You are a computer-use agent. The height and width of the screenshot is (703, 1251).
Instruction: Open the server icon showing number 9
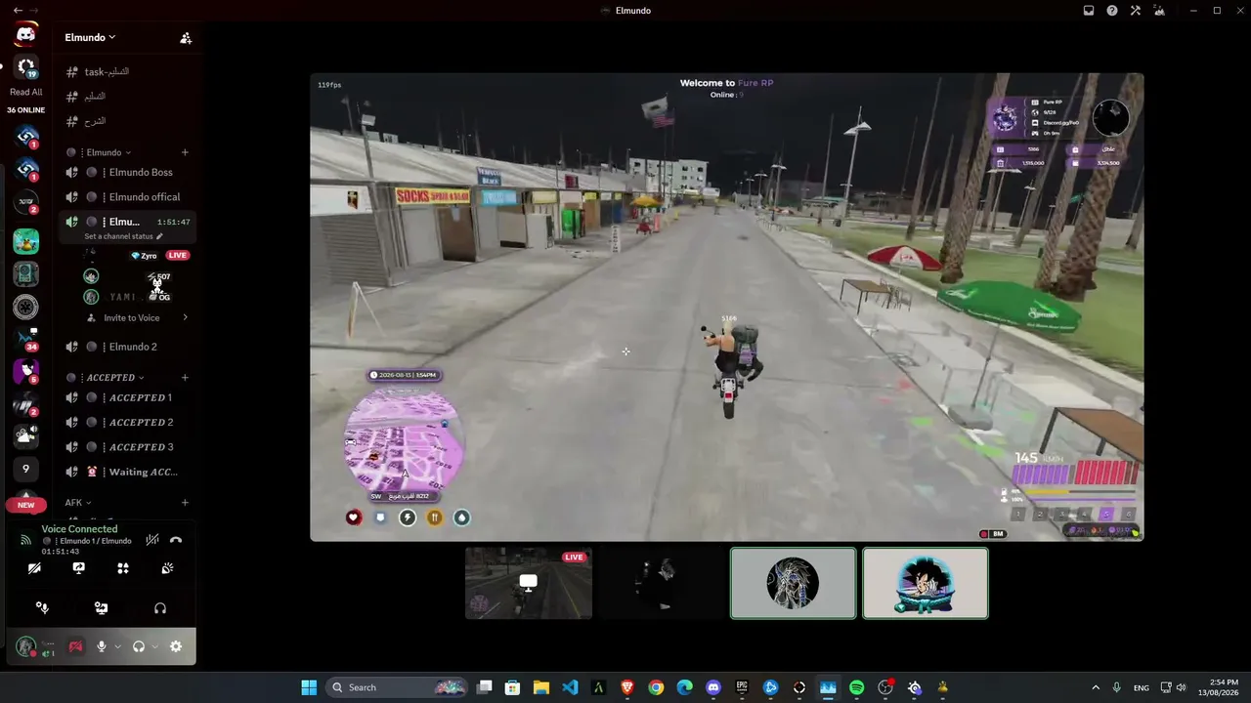click(x=26, y=469)
